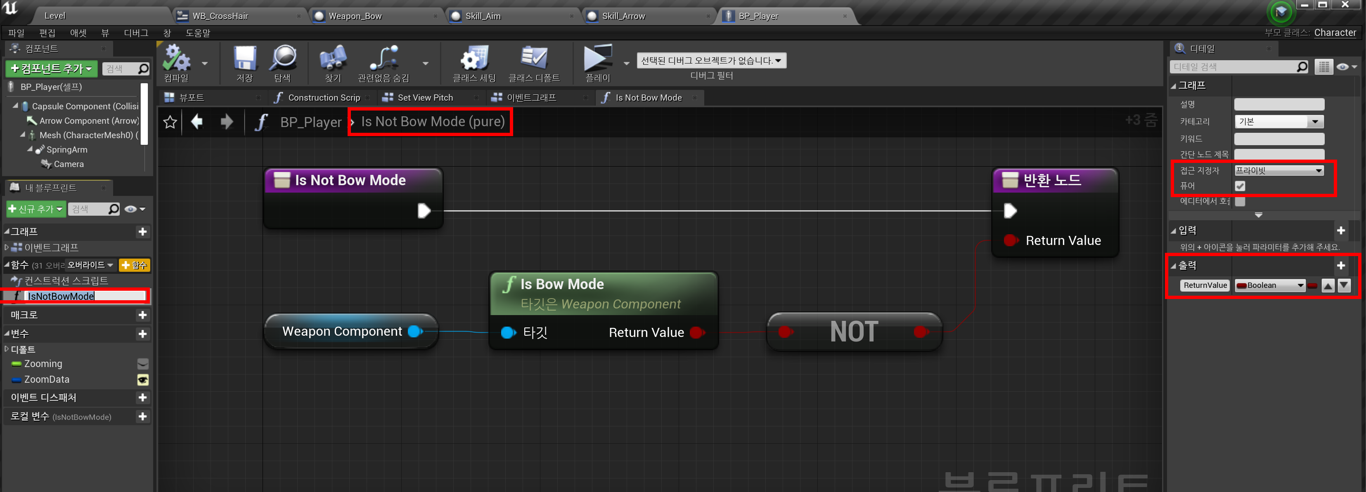Expand advanced graph options arrow in Details
This screenshot has height=492, width=1366.
click(x=1258, y=215)
